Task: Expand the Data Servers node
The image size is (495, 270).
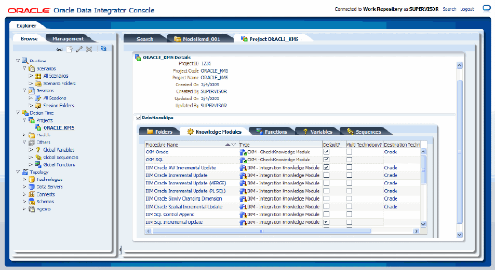Action: pos(24,187)
